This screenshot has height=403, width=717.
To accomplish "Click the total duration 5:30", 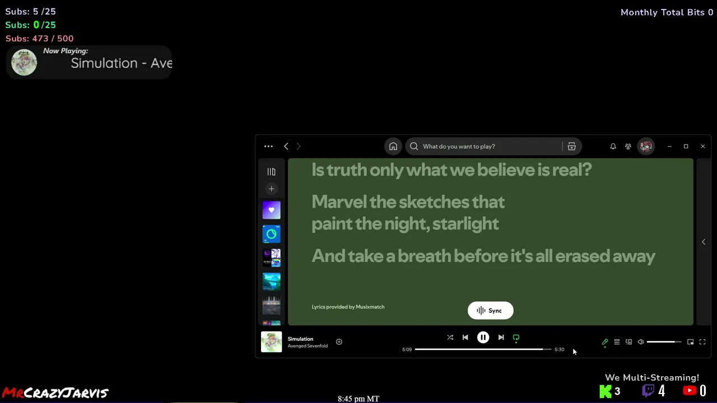I will (x=559, y=349).
